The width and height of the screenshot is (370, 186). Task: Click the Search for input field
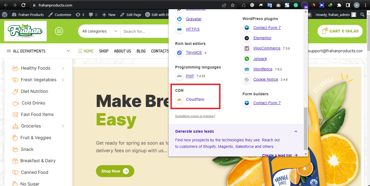[x=145, y=31]
